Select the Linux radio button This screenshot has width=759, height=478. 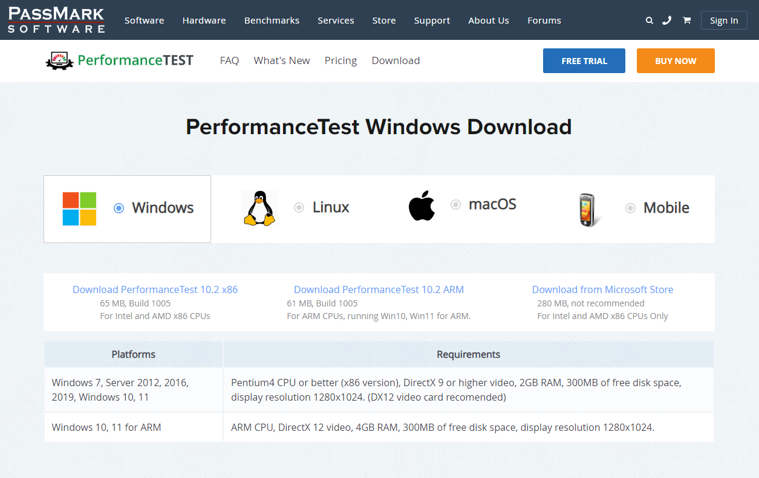point(299,207)
